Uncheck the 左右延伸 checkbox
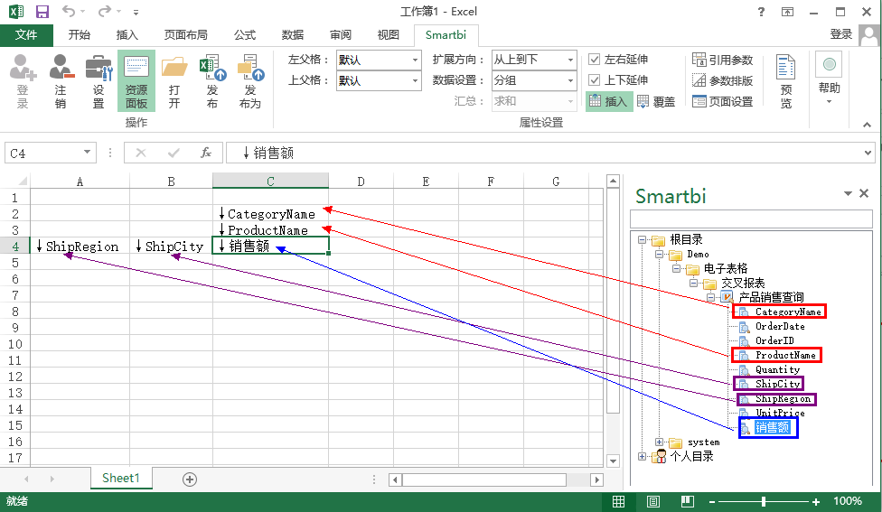The height and width of the screenshot is (512, 882). click(x=594, y=59)
